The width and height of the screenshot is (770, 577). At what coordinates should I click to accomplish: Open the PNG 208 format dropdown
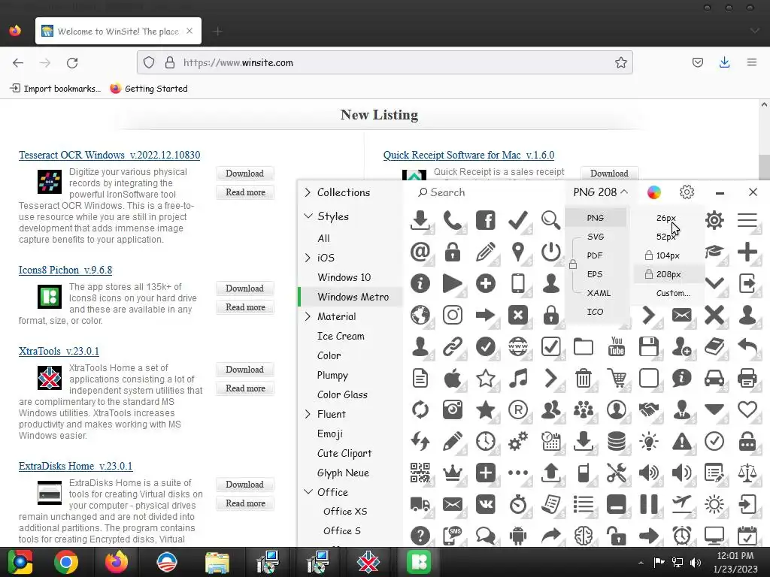600,192
